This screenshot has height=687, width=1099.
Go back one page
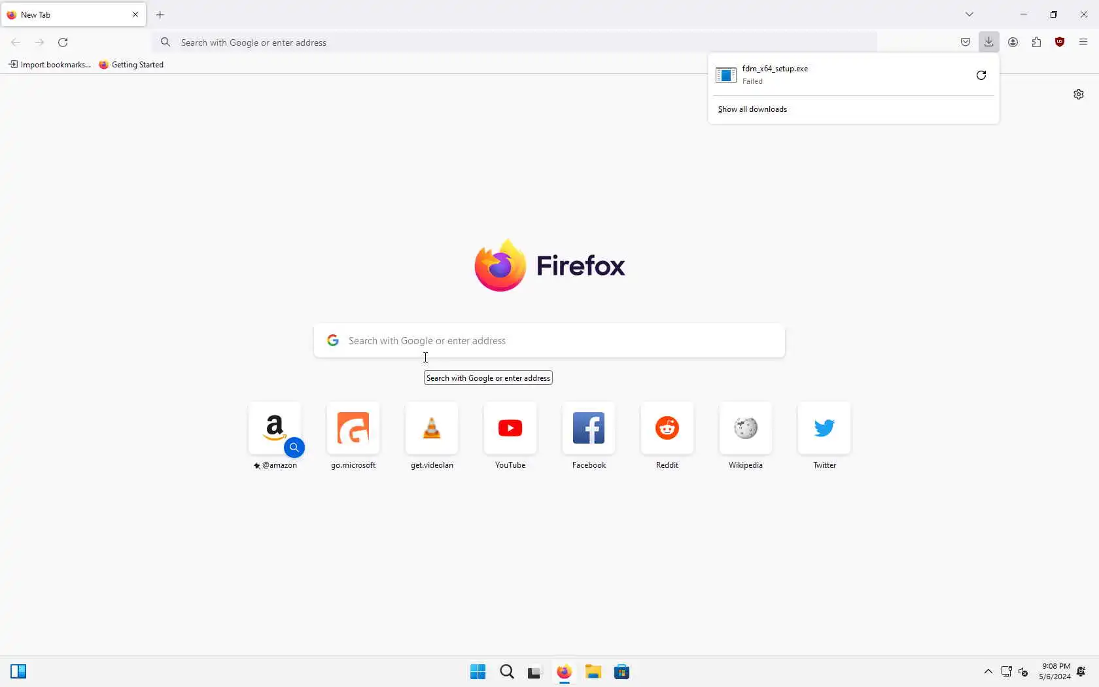[x=16, y=43]
